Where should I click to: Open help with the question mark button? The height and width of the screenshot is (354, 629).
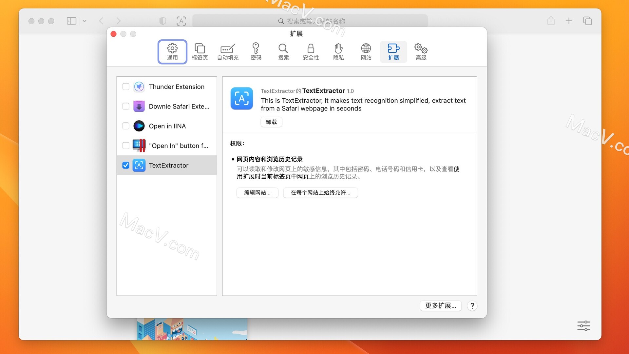[x=472, y=306]
